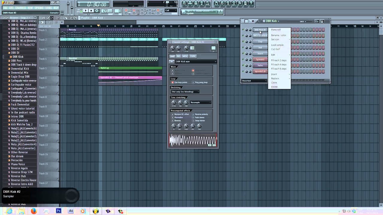Switch to the FUNC tab in Channel settings
Viewport: 383px width, 215px height.
point(193,56)
